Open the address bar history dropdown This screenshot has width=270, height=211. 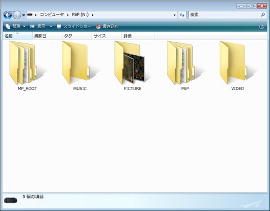175,15
